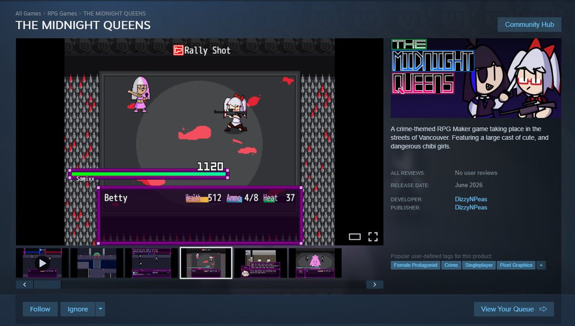Select the second screenshot thumbnail
This screenshot has width=575, height=326.
[97, 263]
